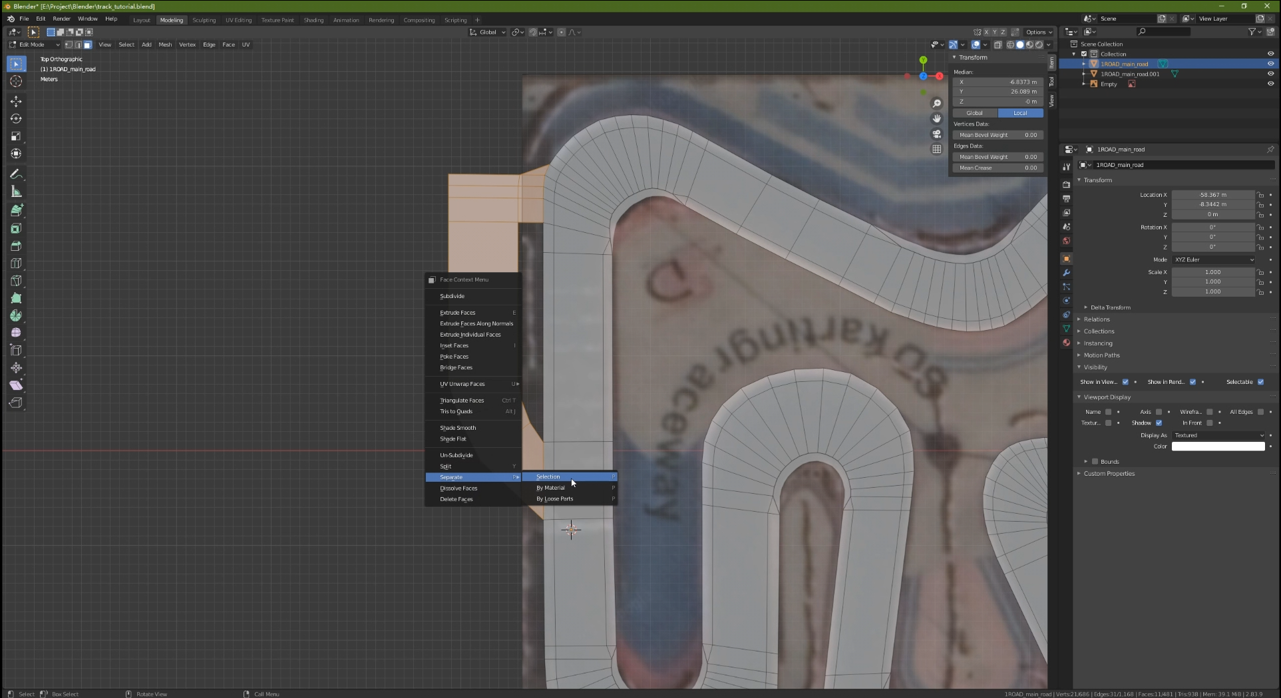Choose Selection from Separate submenu

[548, 477]
